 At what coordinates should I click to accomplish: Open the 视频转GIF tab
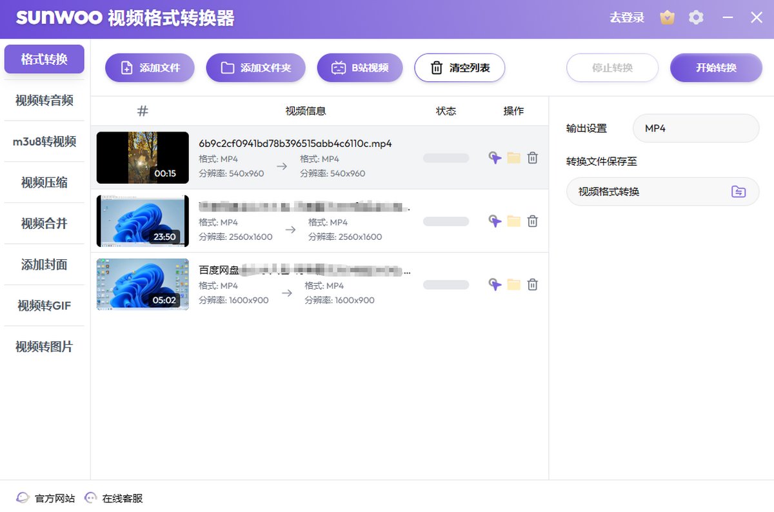click(44, 305)
